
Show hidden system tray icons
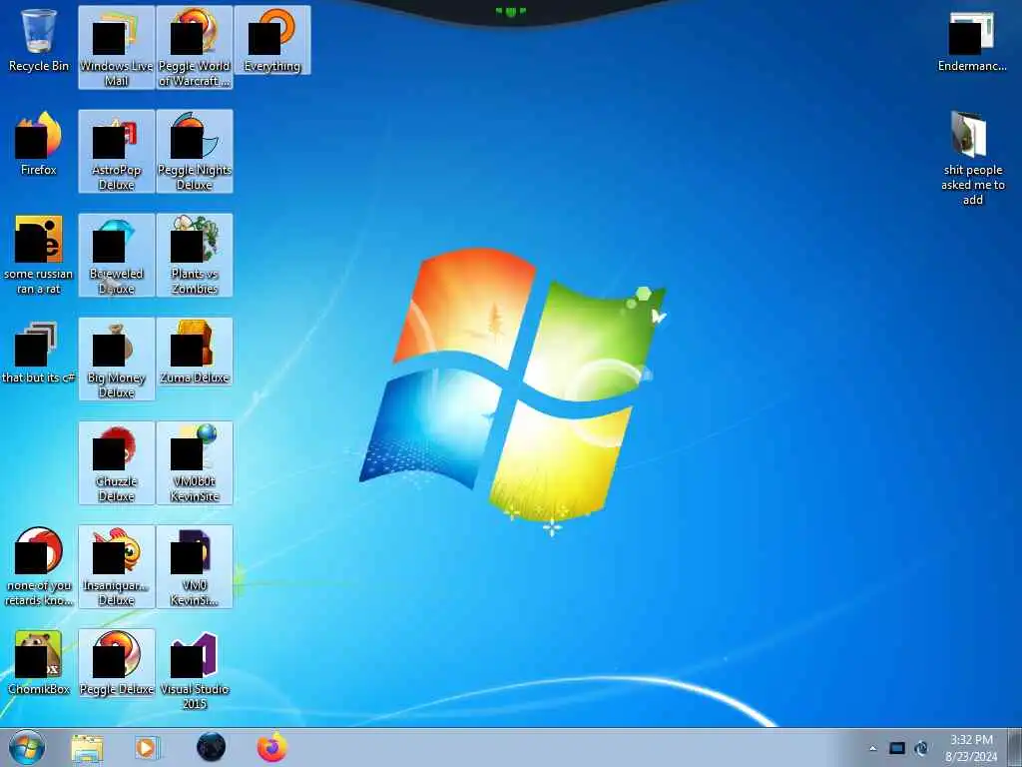coord(872,748)
